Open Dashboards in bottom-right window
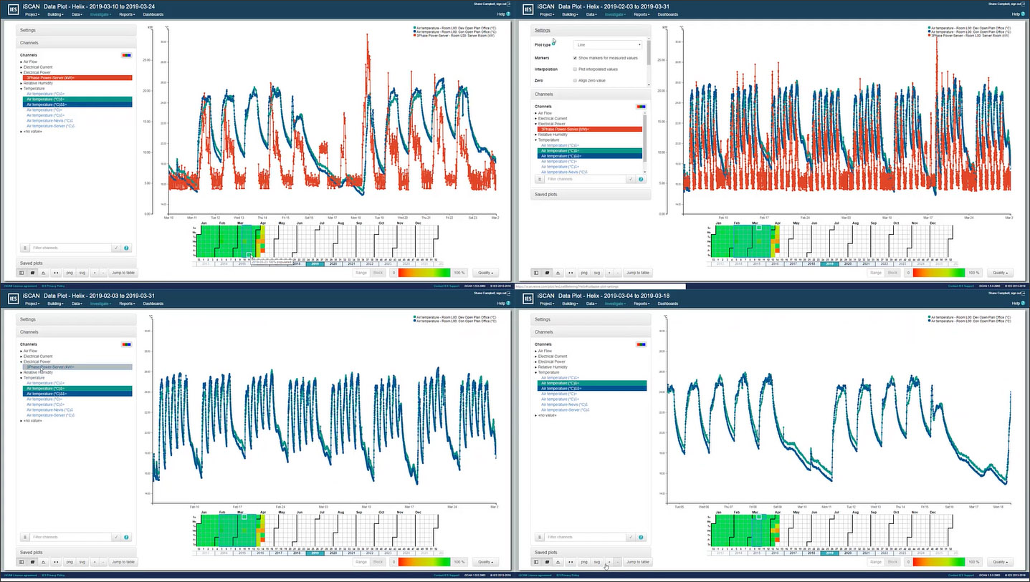 coord(668,304)
